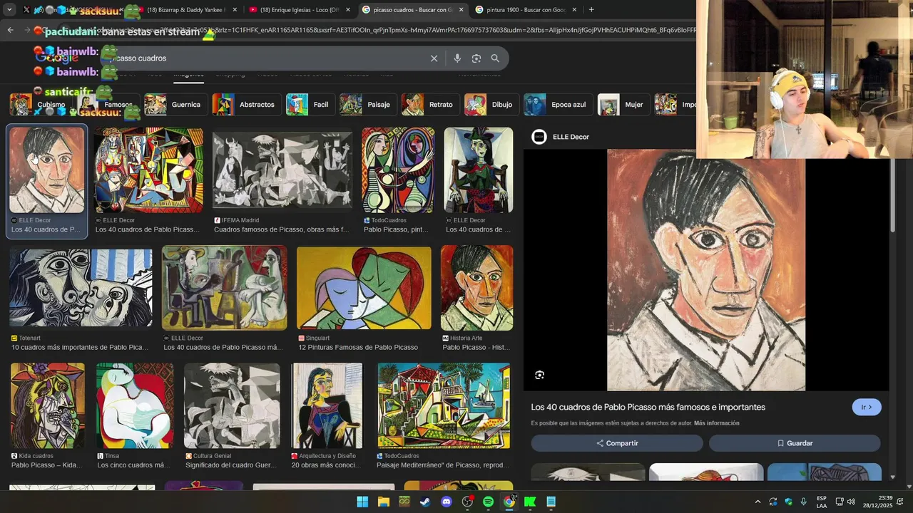Viewport: 913px width, 513px height.
Task: Open the Más información link
Action: click(x=716, y=423)
